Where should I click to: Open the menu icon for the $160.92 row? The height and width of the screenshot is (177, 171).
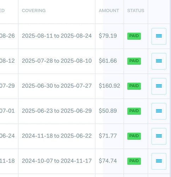point(159,86)
